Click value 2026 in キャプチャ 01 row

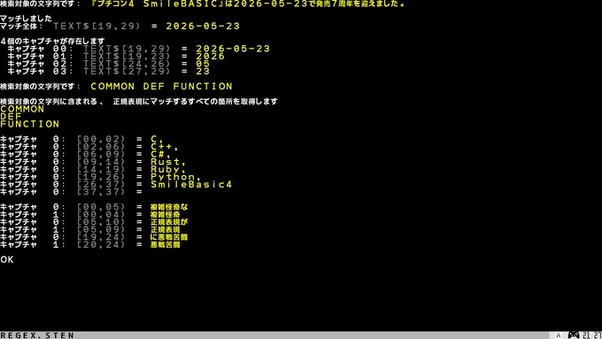tap(211, 57)
